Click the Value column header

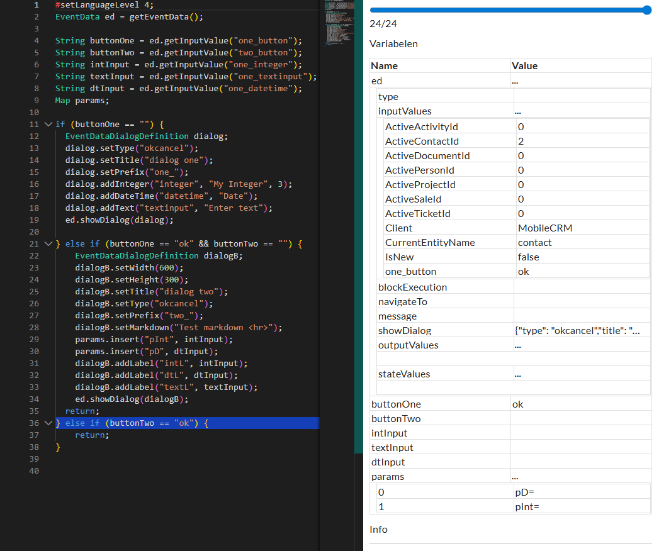tap(524, 66)
